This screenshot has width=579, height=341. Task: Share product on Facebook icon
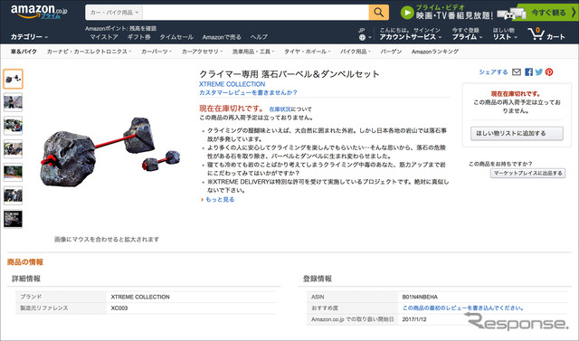coord(528,72)
